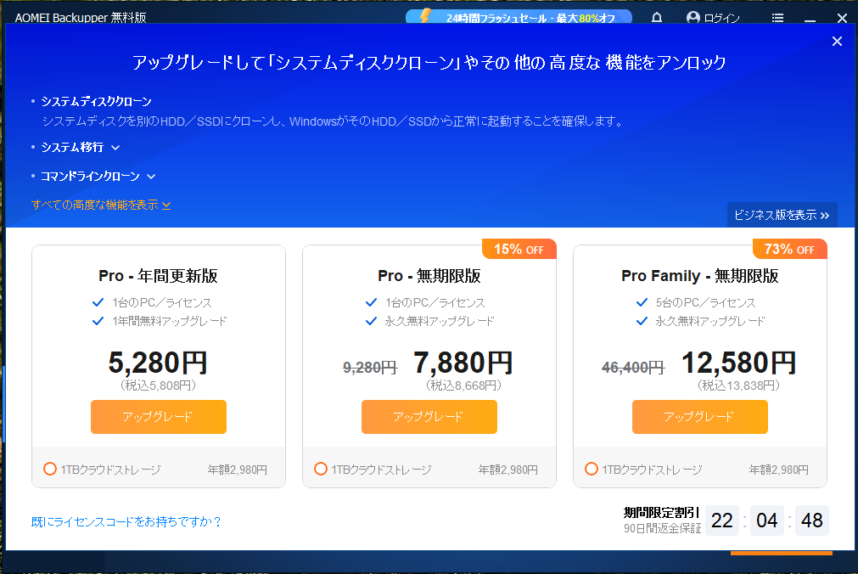Open the notification bell icon
The image size is (858, 574).
[x=657, y=18]
